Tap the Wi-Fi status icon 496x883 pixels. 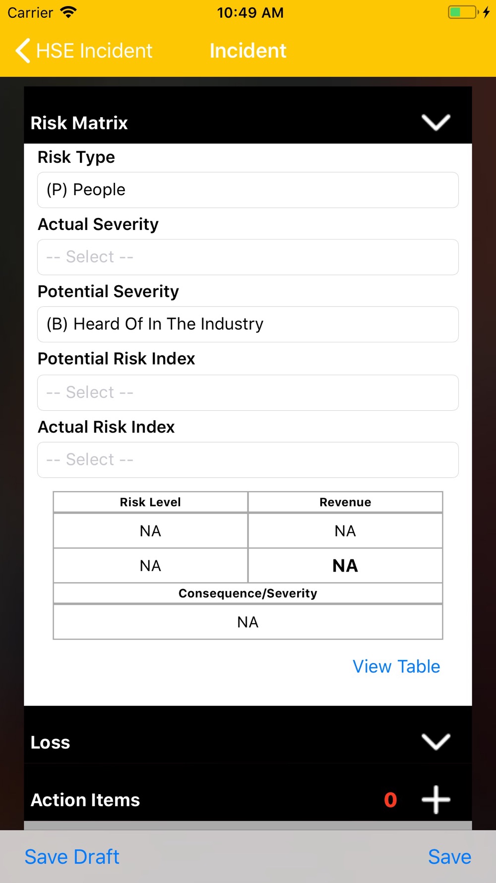pyautogui.click(x=68, y=12)
